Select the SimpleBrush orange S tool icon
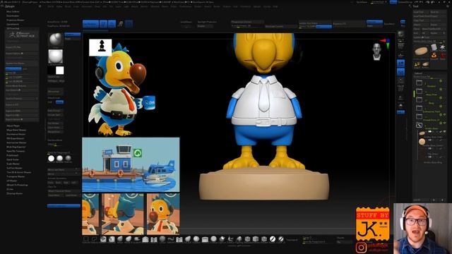452x254 pixels. 434,55
